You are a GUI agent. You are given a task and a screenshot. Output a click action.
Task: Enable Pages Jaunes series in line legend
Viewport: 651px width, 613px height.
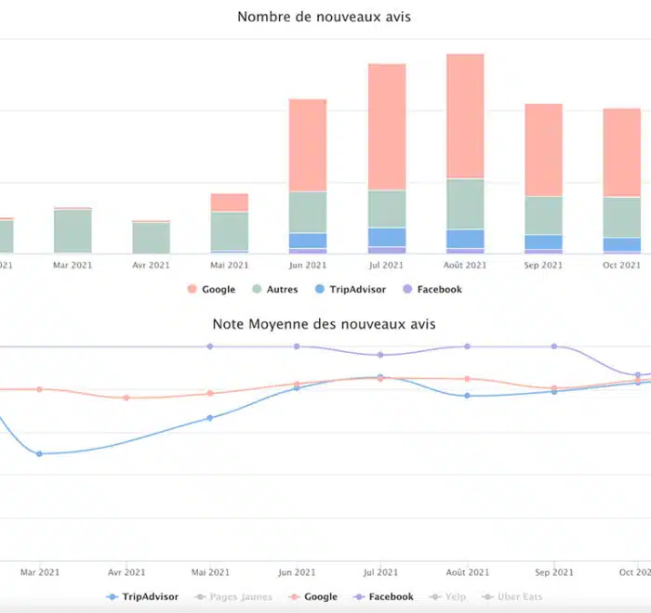(227, 596)
